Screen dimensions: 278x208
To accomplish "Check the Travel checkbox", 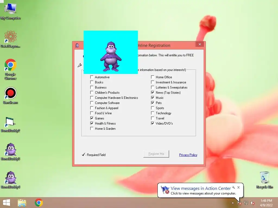I will 153,118.
